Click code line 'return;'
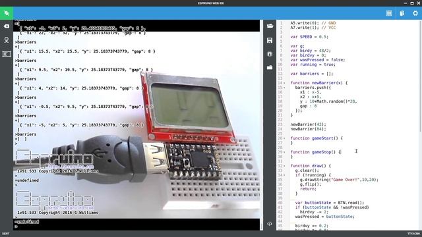Screen dimensions: 422x237 point(308,189)
